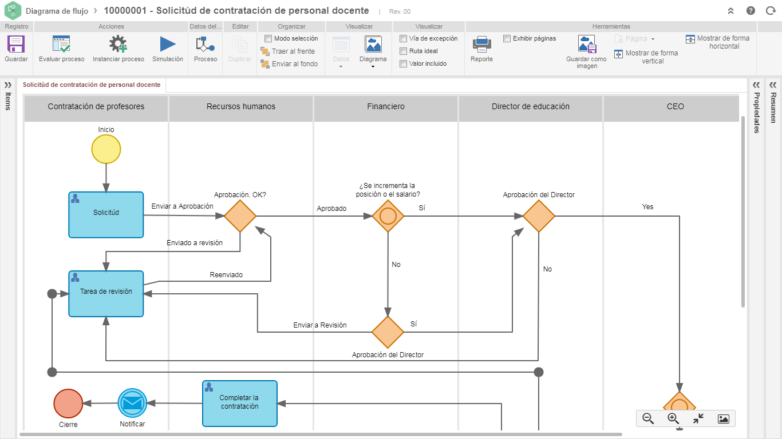Click the process logo icon in header
The image size is (782, 439).
point(13,11)
